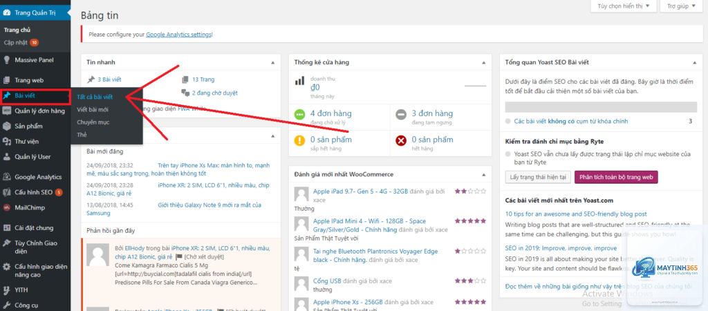
Task: Collapse Đánh giá mới nhất WooCommerce widget
Action: click(484, 174)
